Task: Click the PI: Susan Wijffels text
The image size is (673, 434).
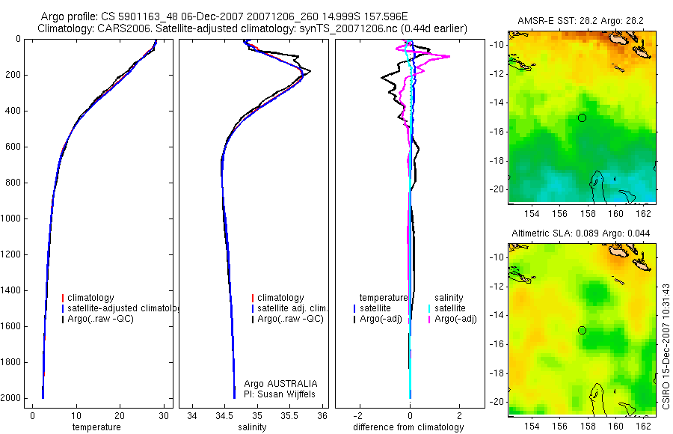Action: tap(280, 394)
